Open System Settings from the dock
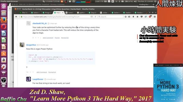183x102 pixels. coord(4,67)
